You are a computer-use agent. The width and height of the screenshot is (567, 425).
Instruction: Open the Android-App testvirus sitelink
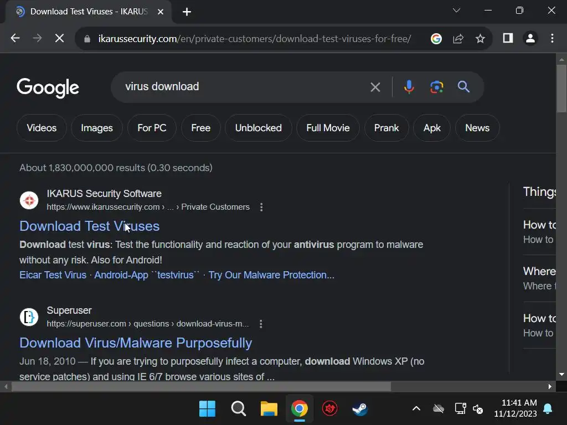[147, 275]
